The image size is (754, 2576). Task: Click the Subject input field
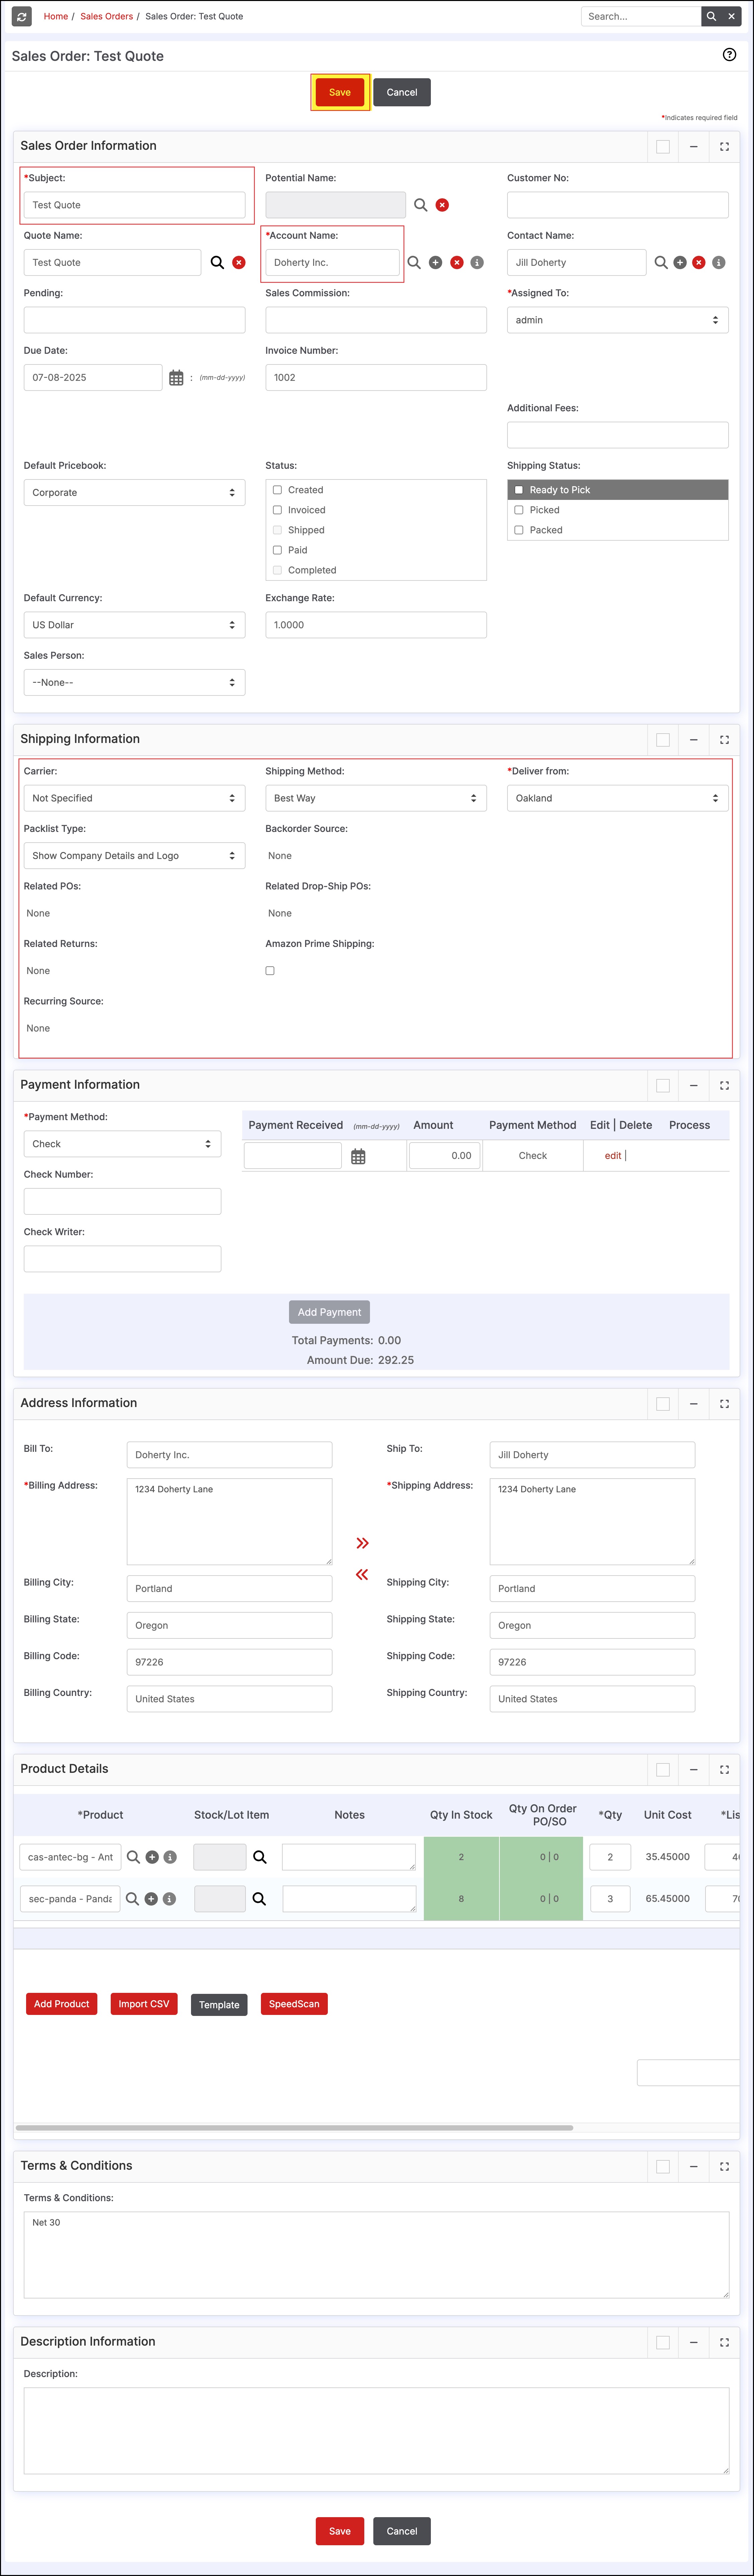click(x=134, y=205)
